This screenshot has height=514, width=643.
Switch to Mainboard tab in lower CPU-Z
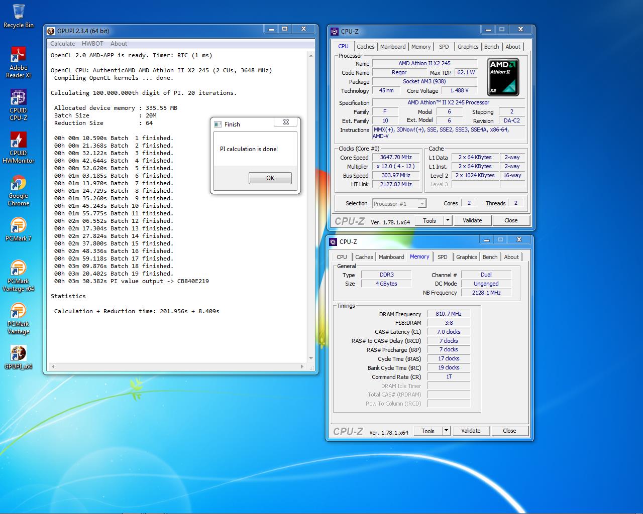tap(391, 257)
